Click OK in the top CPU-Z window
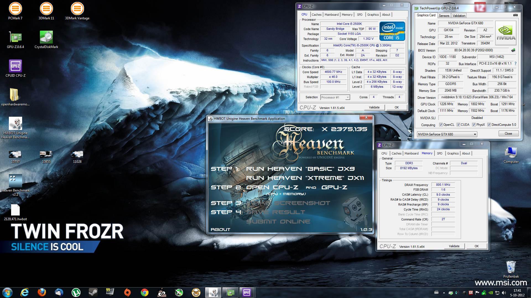The height and width of the screenshot is (298, 531). pyautogui.click(x=397, y=107)
